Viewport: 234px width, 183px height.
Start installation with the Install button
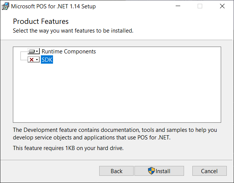point(159,171)
